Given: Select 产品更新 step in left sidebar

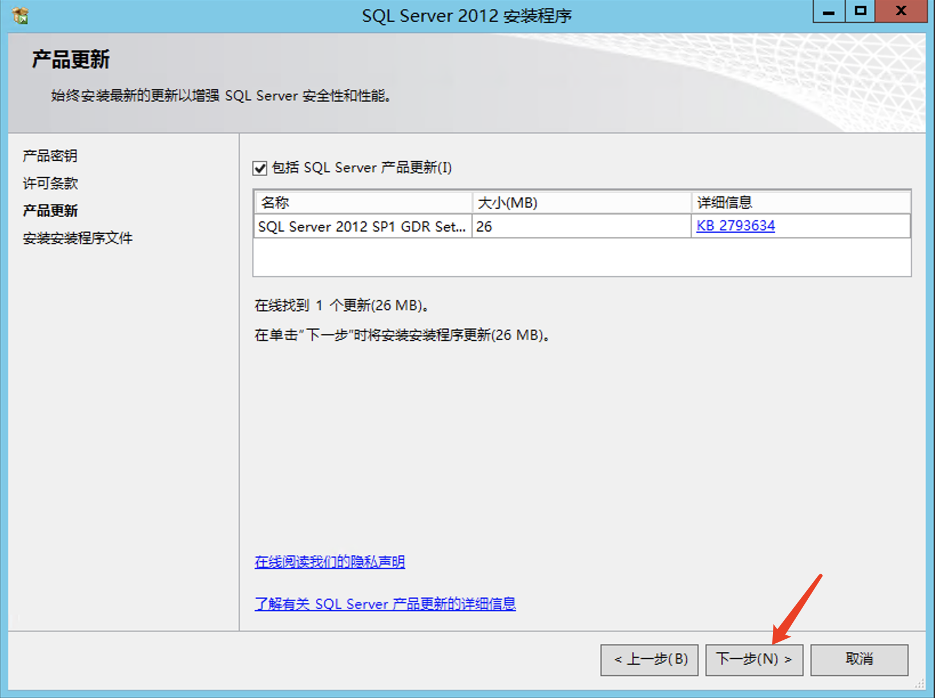Looking at the screenshot, I should (x=50, y=210).
